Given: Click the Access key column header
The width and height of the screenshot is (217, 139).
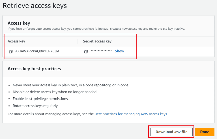Looking at the screenshot, I should [16, 41].
